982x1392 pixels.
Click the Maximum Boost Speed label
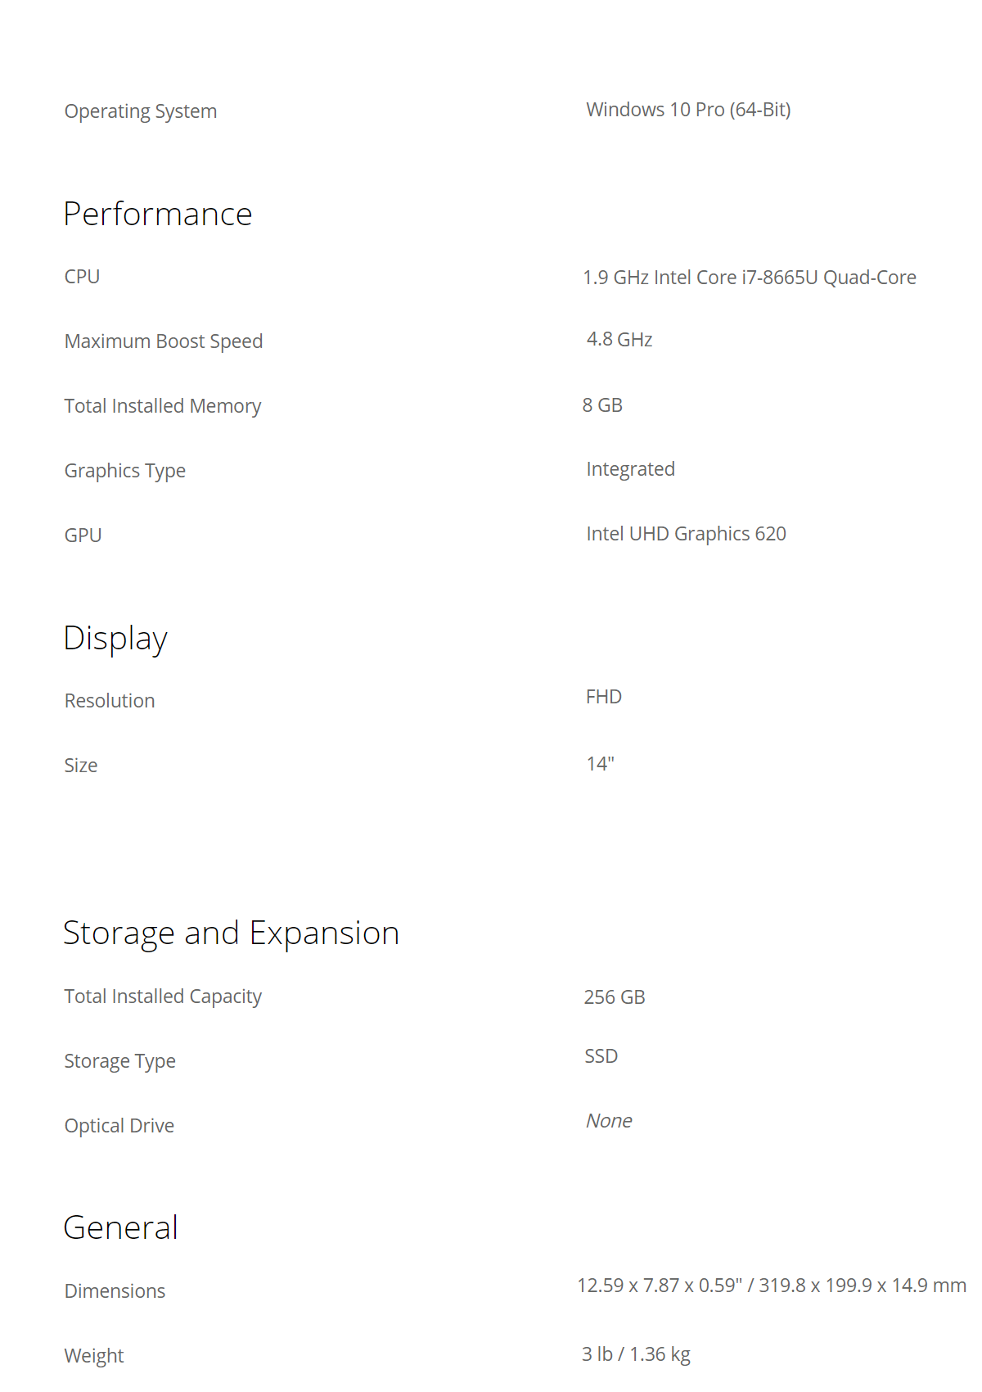point(164,341)
